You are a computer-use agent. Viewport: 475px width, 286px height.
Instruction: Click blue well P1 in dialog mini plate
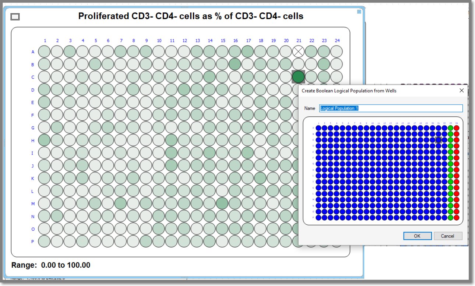pyautogui.click(x=319, y=217)
